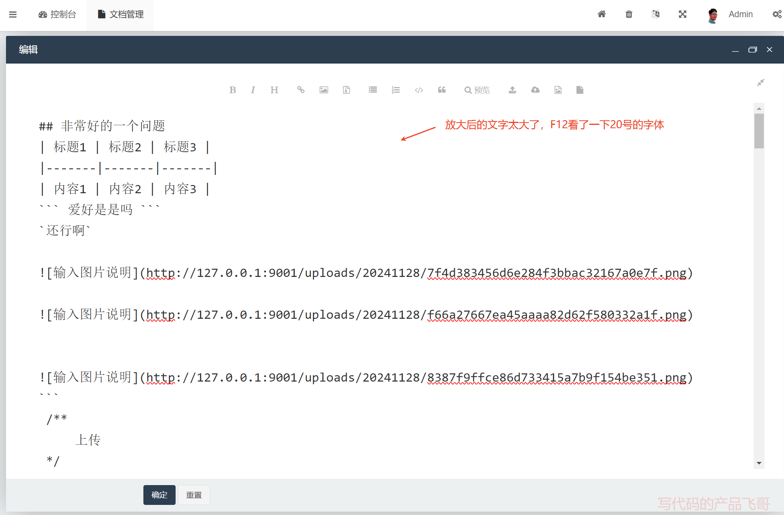Click the inline code text 还行啊
Screen dimensions: 784x515
[65, 231]
